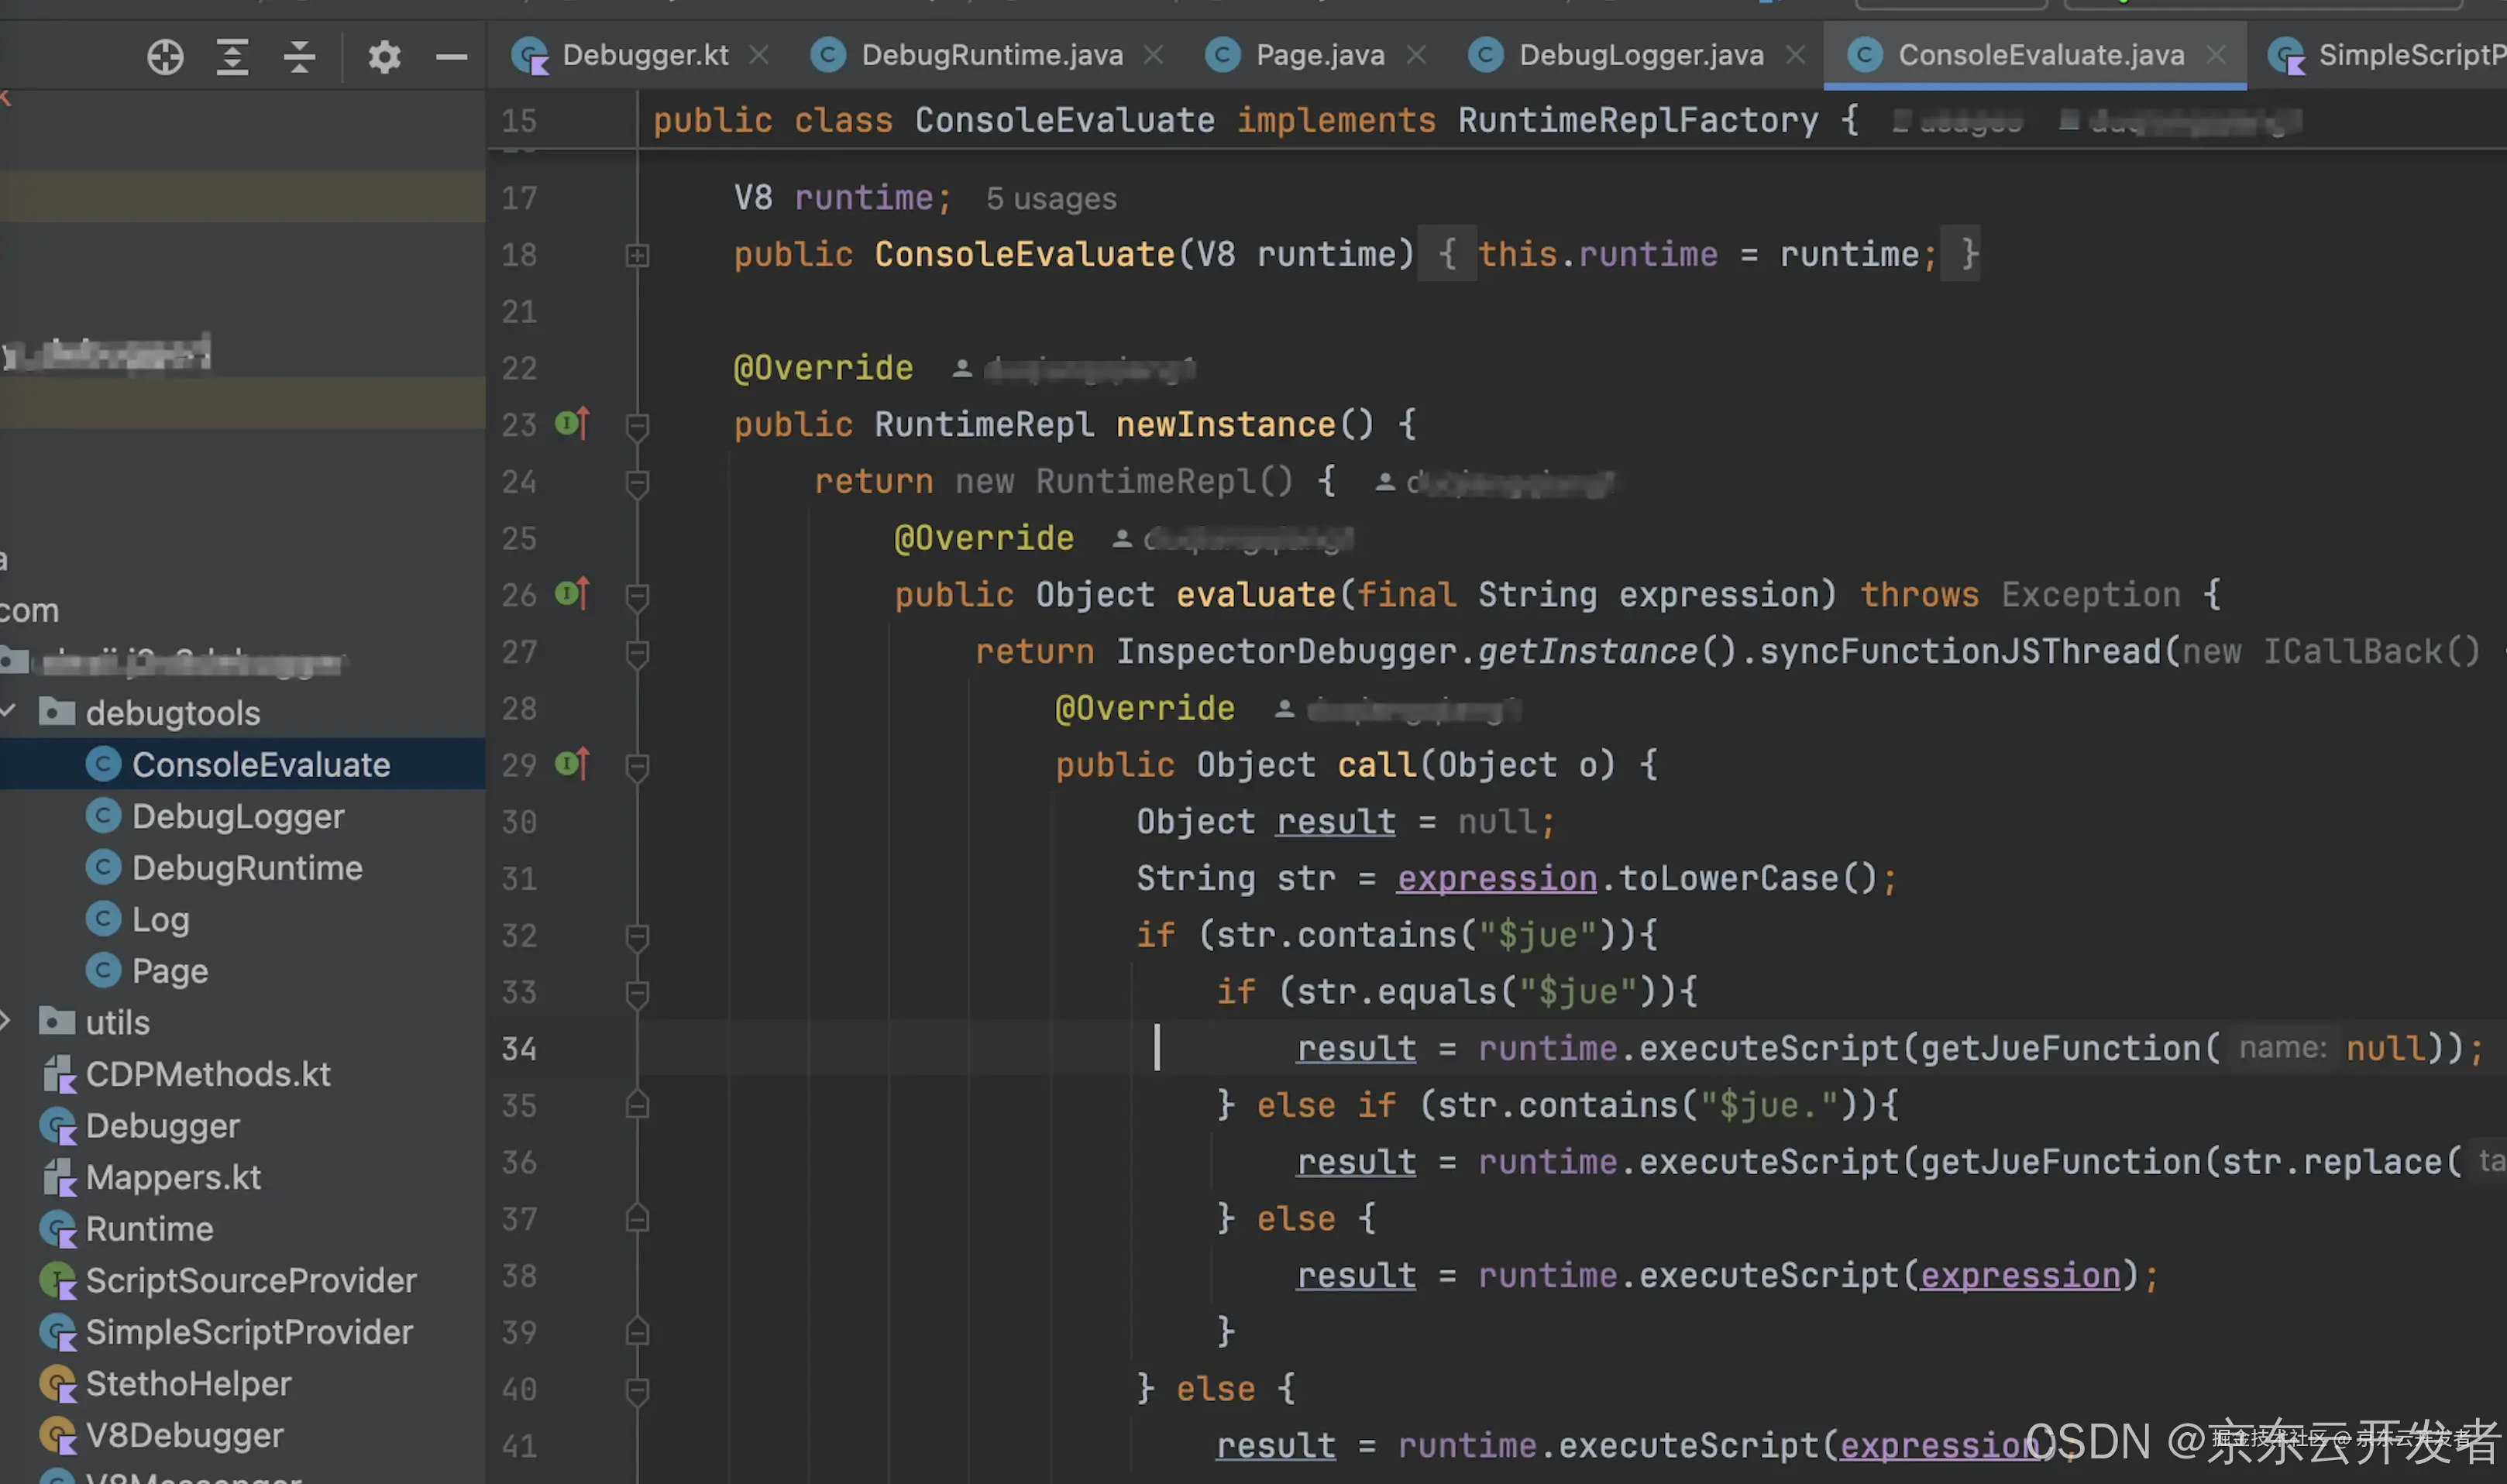This screenshot has width=2507, height=1484.
Task: Click the implements gutter icon on line 29
Action: [x=572, y=764]
